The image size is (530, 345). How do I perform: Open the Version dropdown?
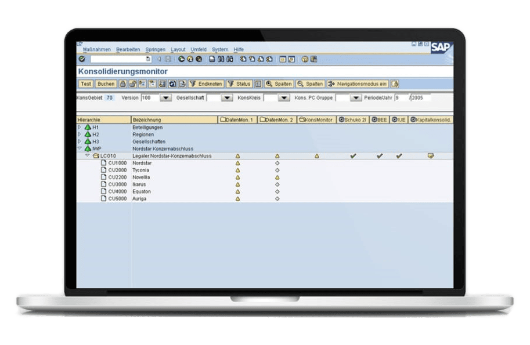point(165,98)
